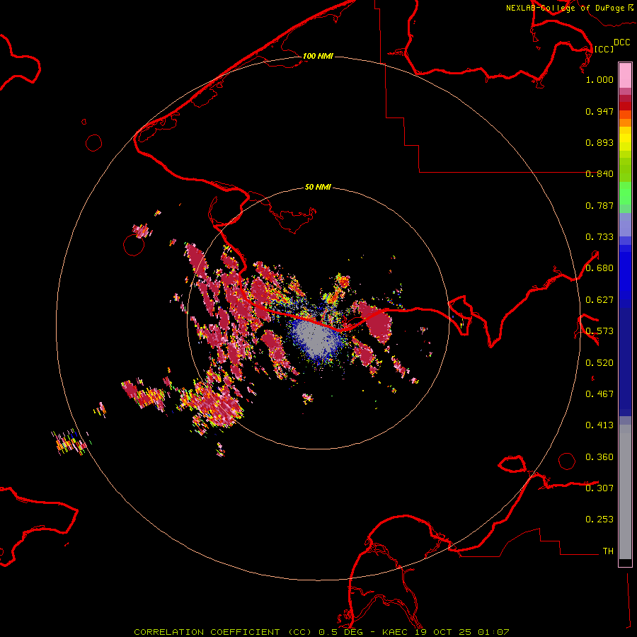This screenshot has height=637, width=637.
Task: Pick the large gray band near 0.307
Action: click(625, 492)
